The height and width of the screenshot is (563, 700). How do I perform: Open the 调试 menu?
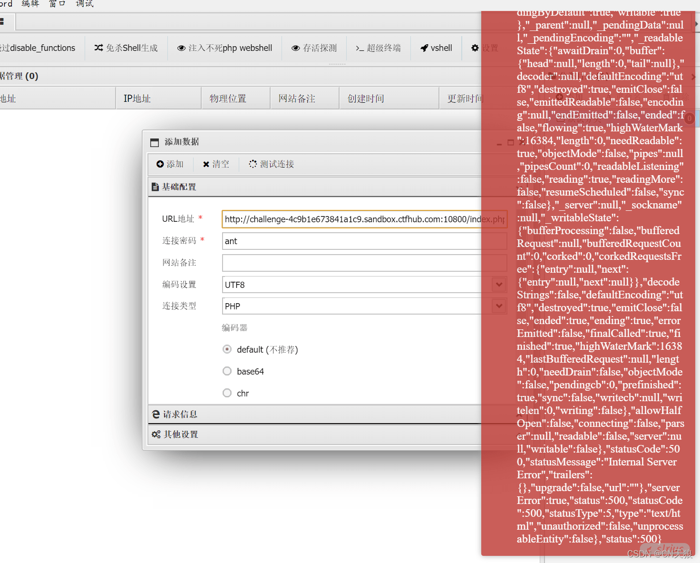click(85, 4)
